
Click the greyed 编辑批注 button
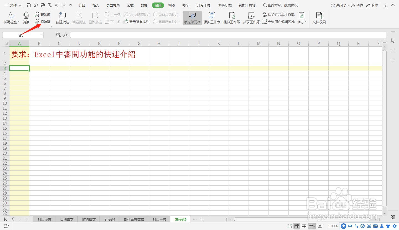[x=79, y=18]
